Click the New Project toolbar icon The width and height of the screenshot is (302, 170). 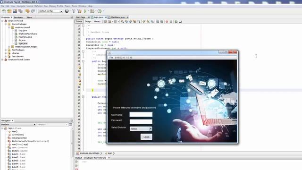pyautogui.click(x=9, y=11)
